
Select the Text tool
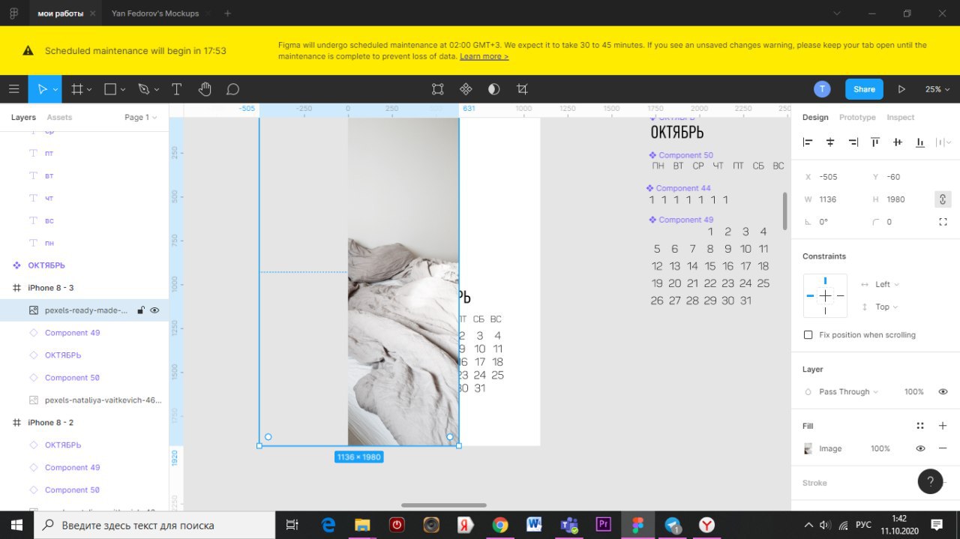click(176, 89)
